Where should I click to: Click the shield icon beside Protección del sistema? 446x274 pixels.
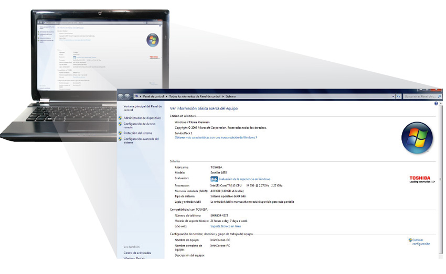[x=120, y=133]
